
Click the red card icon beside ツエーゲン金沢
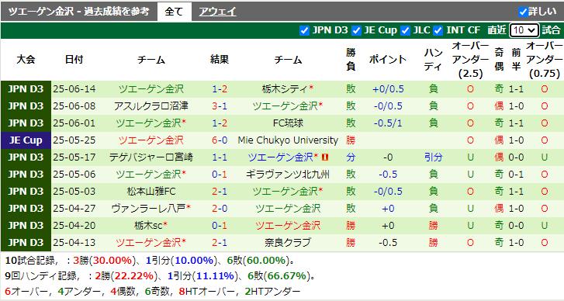[325, 157]
